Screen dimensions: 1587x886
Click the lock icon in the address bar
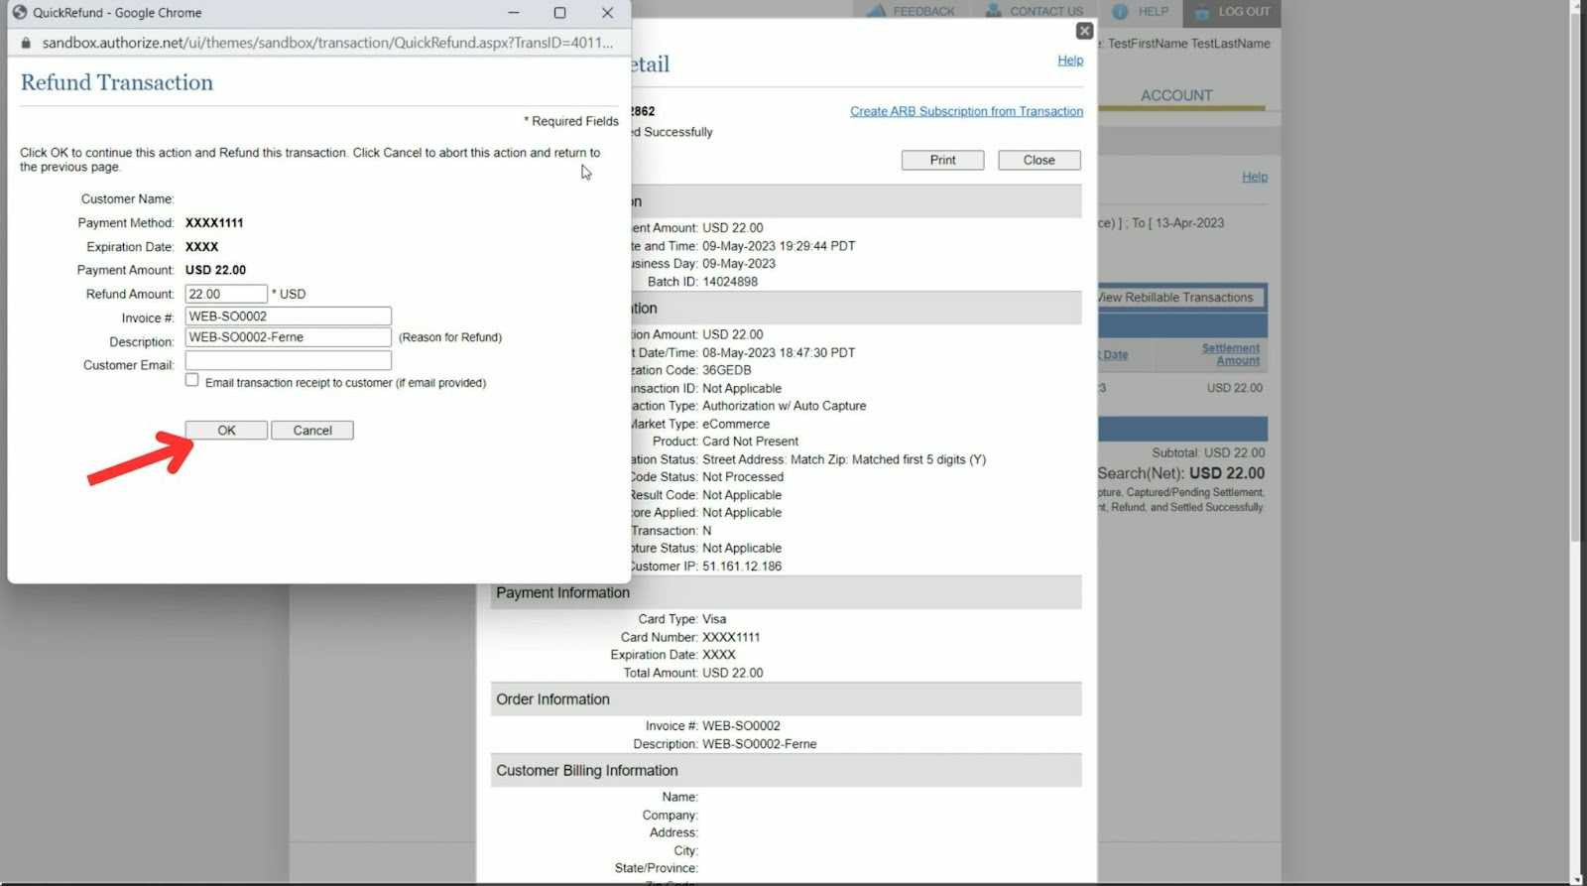click(26, 43)
